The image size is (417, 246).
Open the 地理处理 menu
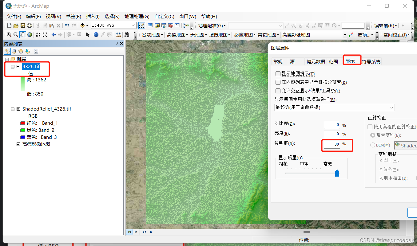[x=137, y=16]
